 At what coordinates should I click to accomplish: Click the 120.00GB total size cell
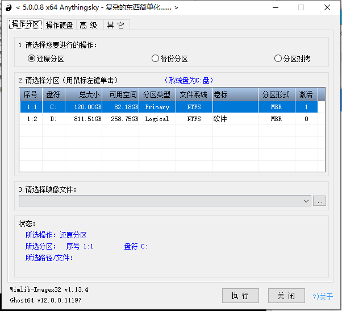click(x=84, y=107)
